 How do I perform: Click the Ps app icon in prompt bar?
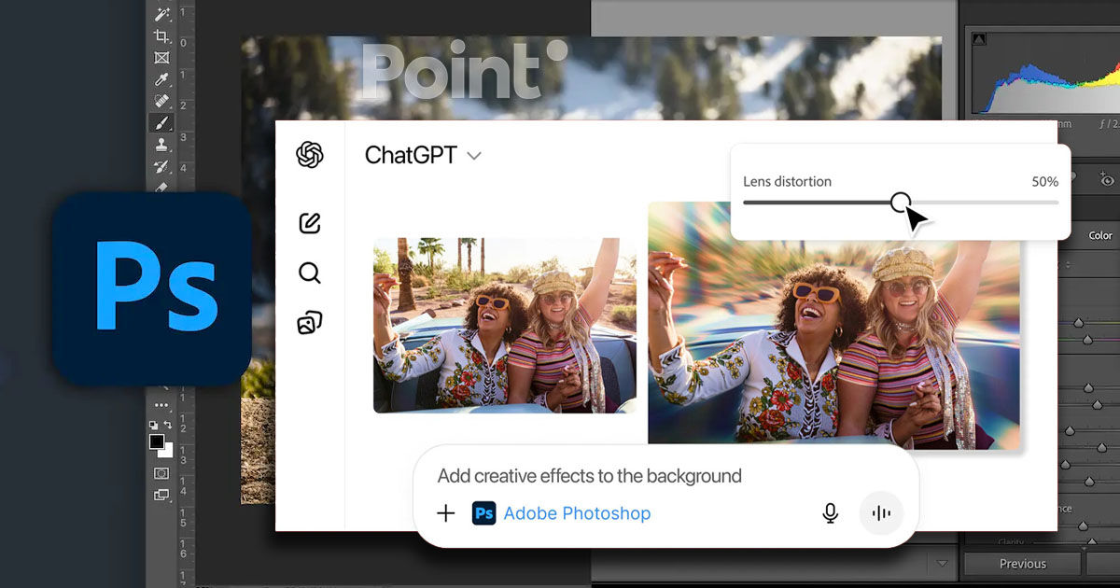tap(483, 513)
